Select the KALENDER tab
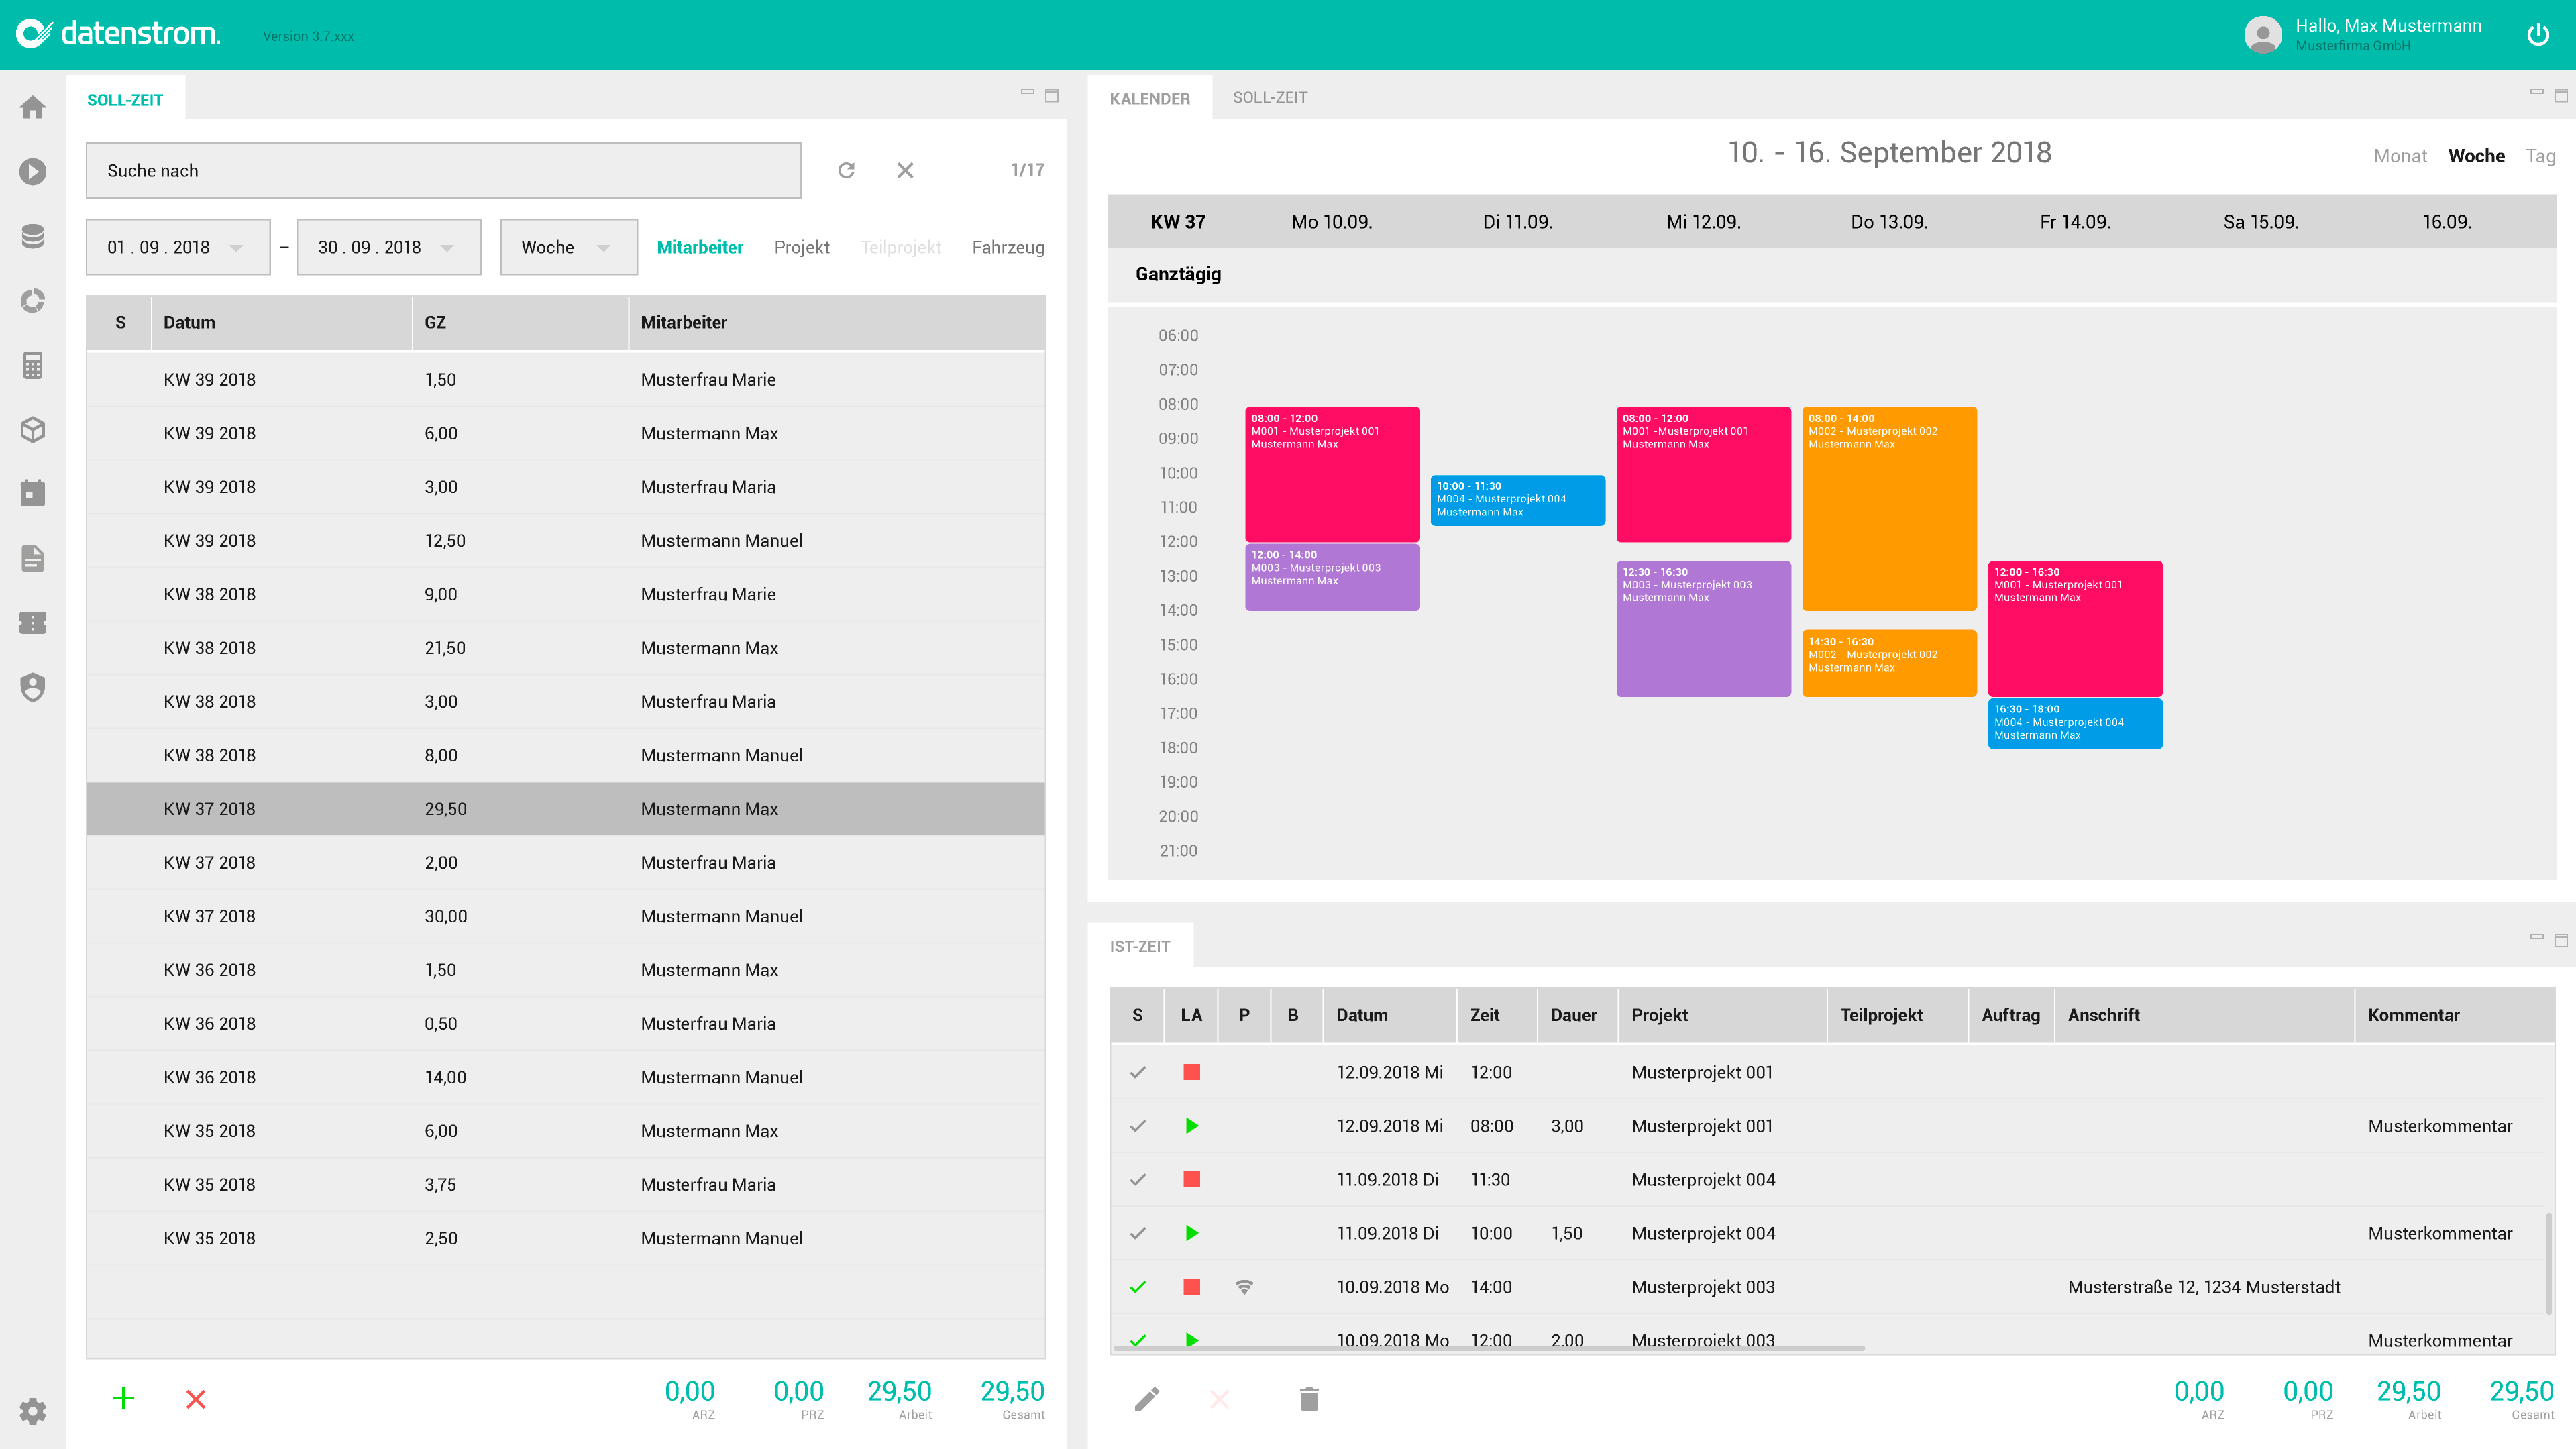2576x1449 pixels. click(x=1149, y=98)
